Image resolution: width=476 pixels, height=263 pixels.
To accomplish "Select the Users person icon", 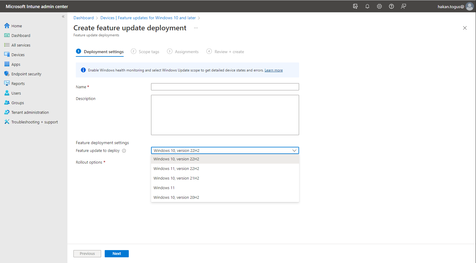I will pyautogui.click(x=7, y=93).
